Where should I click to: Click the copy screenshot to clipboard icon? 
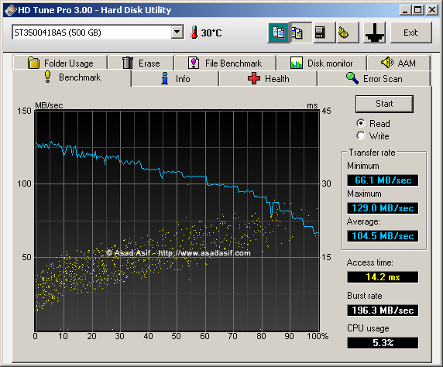click(301, 33)
